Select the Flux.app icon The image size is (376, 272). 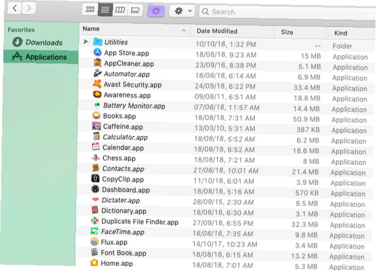94,241
